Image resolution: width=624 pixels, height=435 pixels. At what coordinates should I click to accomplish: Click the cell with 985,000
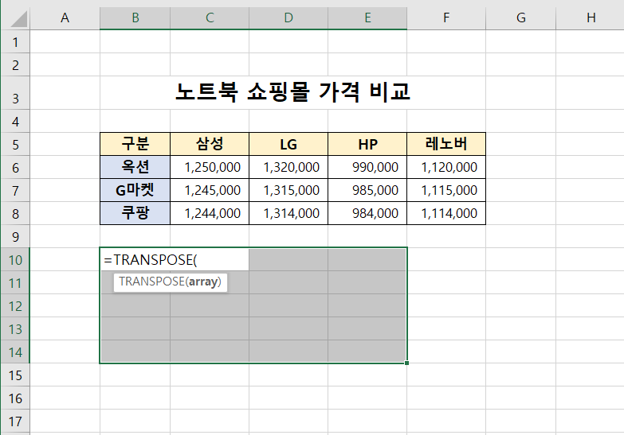(367, 190)
